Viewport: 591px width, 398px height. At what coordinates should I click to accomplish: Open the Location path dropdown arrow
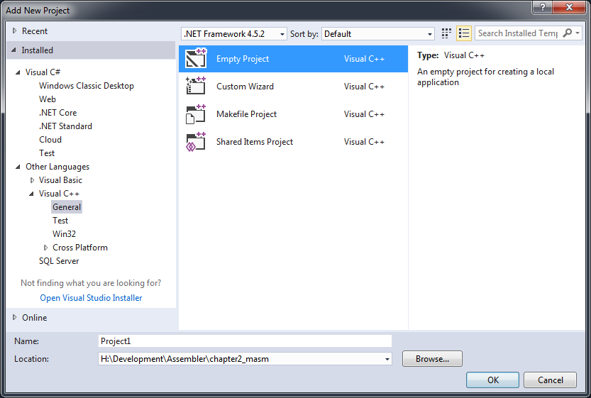point(387,359)
